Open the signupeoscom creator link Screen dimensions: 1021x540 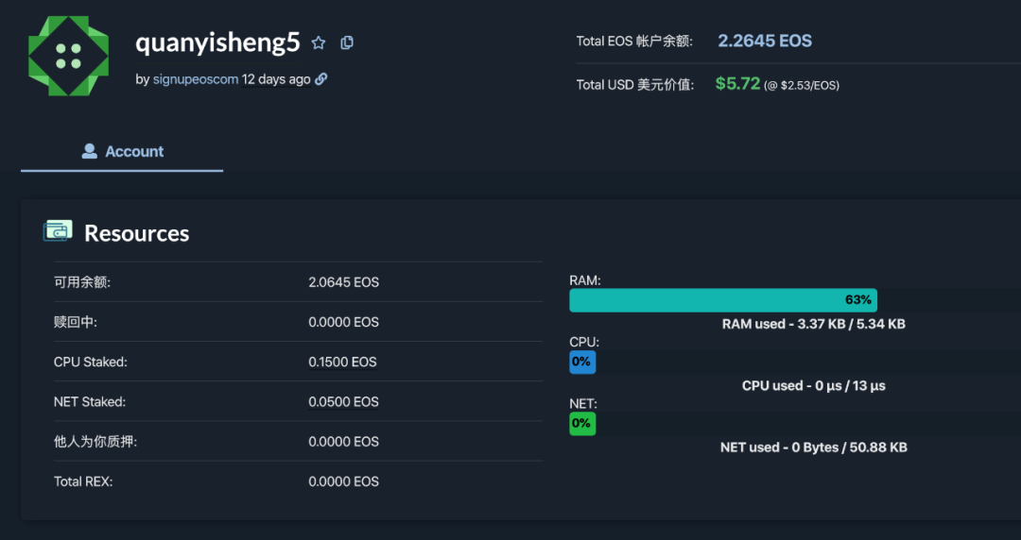(x=195, y=79)
